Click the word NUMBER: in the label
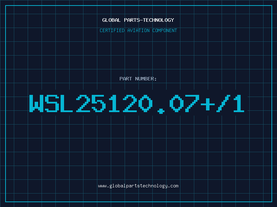Screen dimensions: 277x207 (146, 79)
